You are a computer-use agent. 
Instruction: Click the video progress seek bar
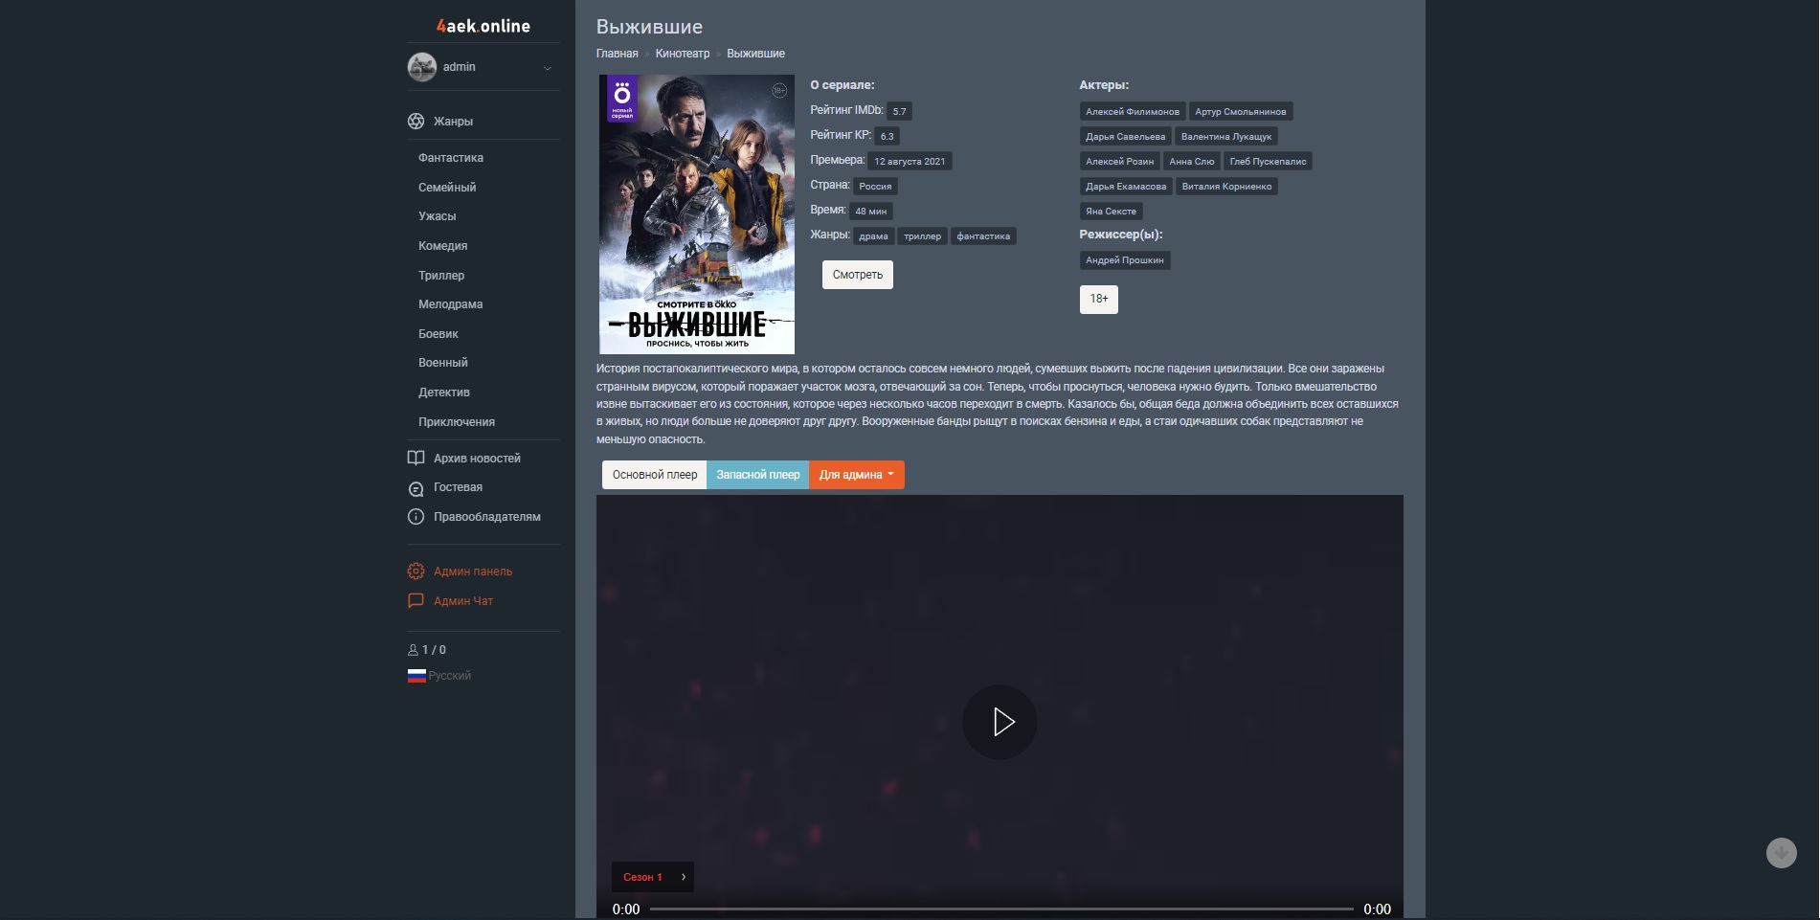(x=1000, y=909)
